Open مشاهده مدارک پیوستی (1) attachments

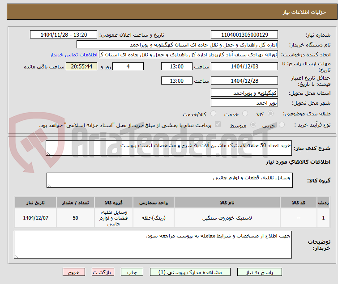point(190,272)
